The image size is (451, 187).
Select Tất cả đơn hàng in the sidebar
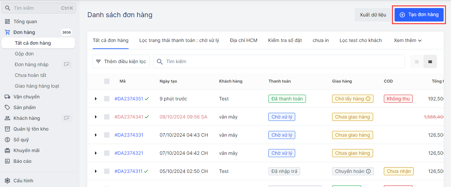coord(38,43)
